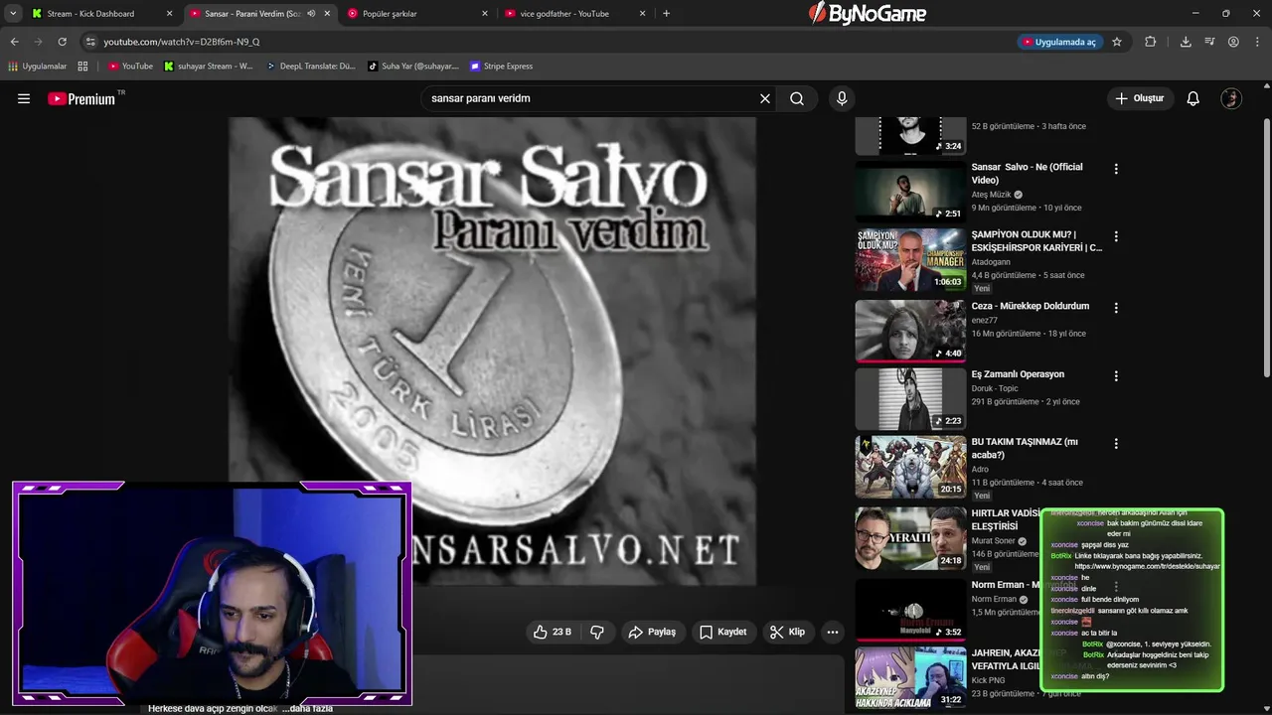Open Ceza Mürekkep Doldurdum thumbnail
The height and width of the screenshot is (715, 1272).
(x=910, y=331)
